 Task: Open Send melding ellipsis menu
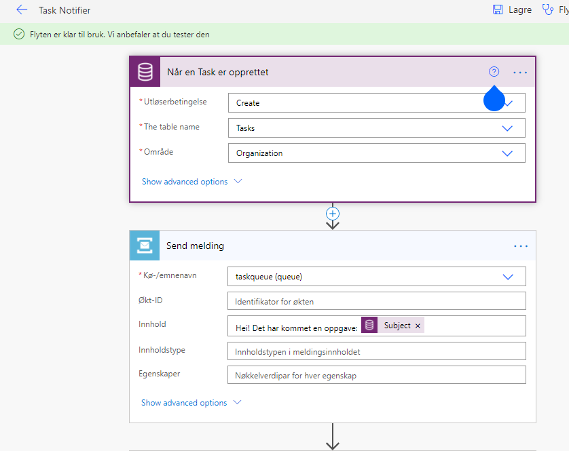(521, 246)
